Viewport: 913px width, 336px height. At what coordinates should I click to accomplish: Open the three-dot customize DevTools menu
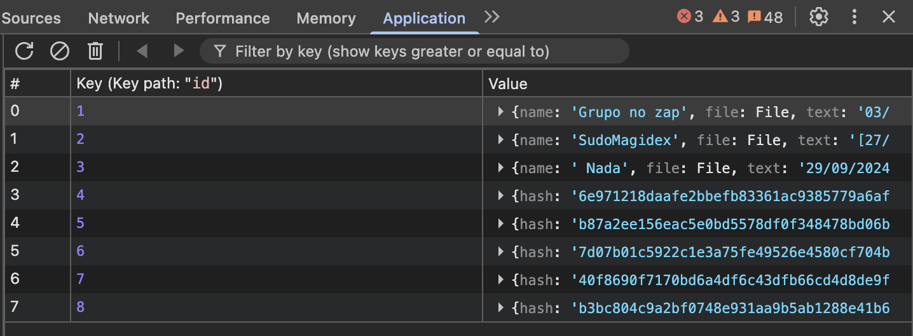tap(855, 17)
